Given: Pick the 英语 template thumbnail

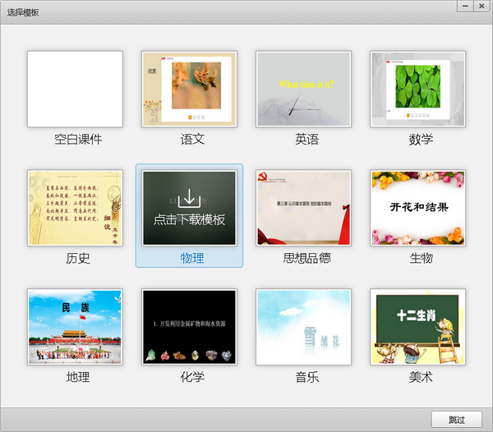Looking at the screenshot, I should tap(303, 89).
